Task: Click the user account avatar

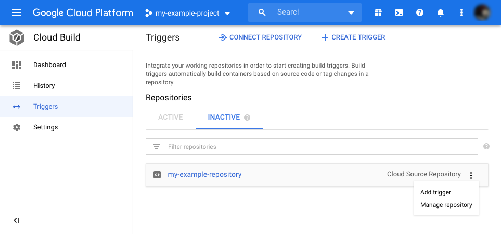Action: 482,13
